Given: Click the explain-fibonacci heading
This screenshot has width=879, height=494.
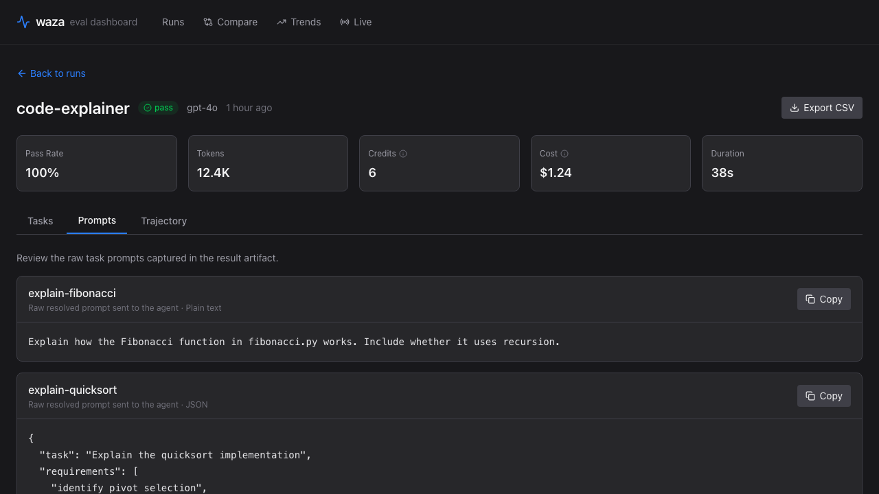Looking at the screenshot, I should [72, 293].
